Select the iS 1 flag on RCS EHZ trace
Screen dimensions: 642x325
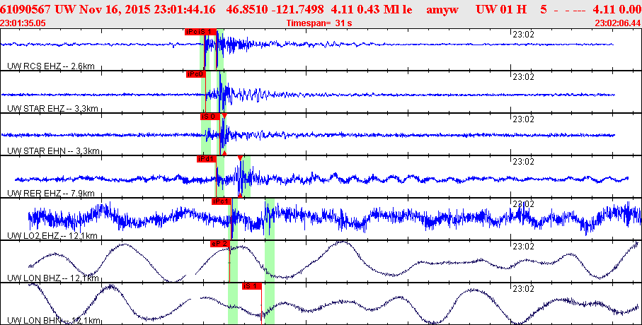pyautogui.click(x=208, y=32)
